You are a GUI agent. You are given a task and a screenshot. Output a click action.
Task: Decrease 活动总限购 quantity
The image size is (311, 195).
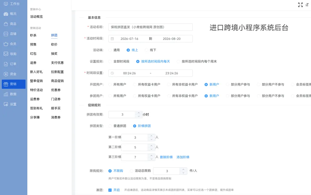click(x=183, y=173)
